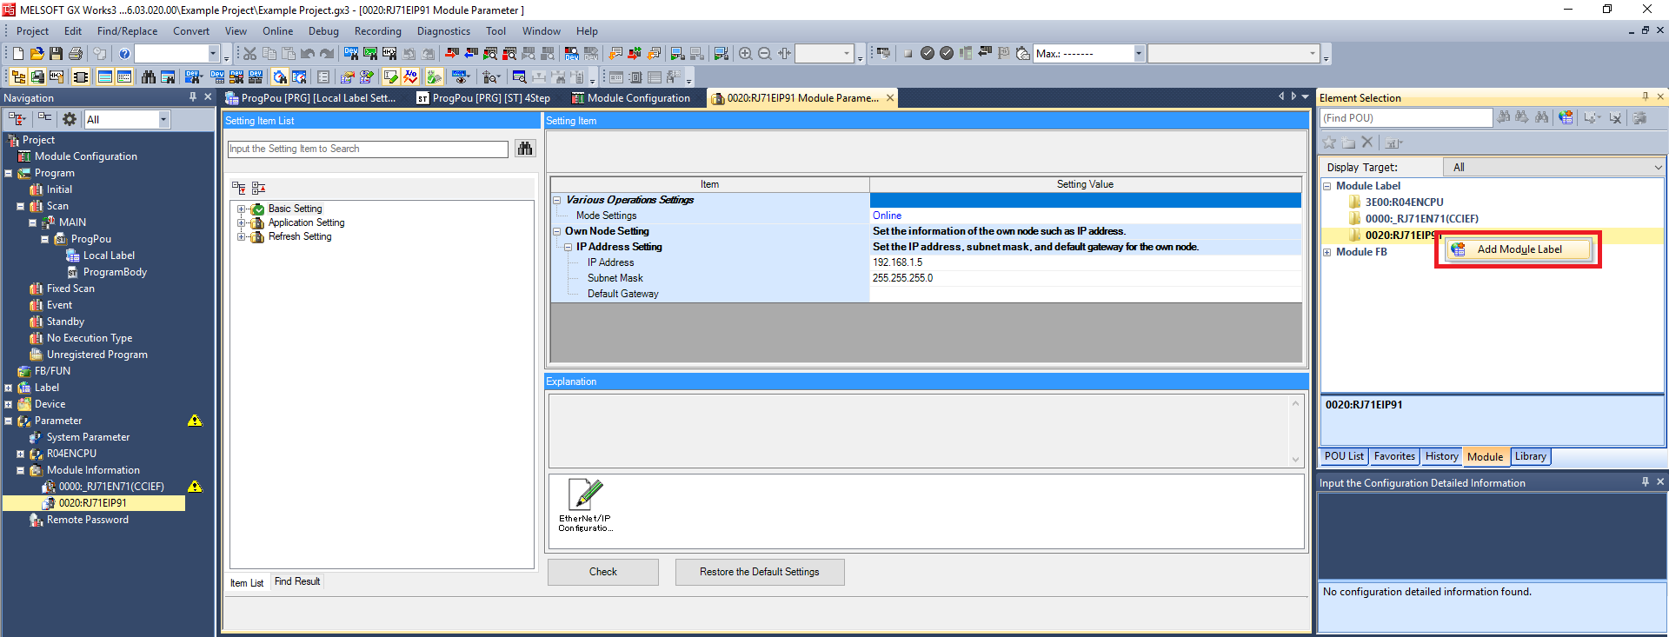Toggle auto-hide pin on Navigation panel
The height and width of the screenshot is (637, 1669).
pyautogui.click(x=193, y=97)
